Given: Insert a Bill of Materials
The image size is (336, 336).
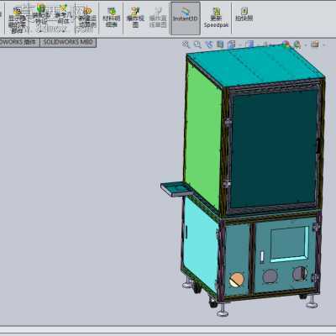Looking at the screenshot, I should 112,18.
